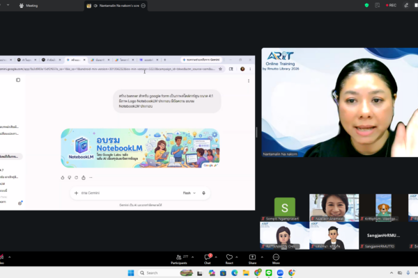Click the browser address bar URL
Image resolution: width=418 pixels, height=278 pixels.
[107, 69]
